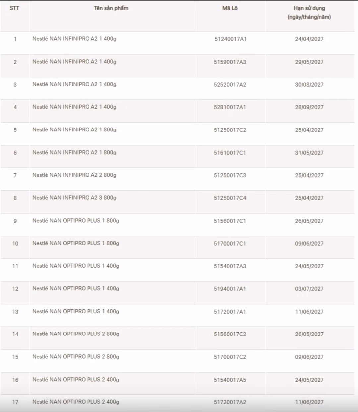Select lot code 51560017C2
This screenshot has width=358, height=412.
click(x=230, y=334)
